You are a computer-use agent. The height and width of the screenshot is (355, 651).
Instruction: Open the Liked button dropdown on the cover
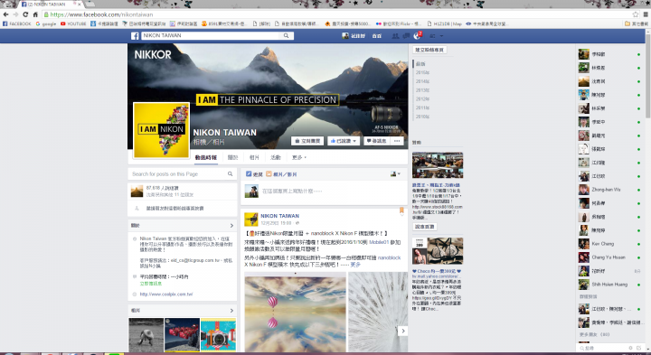[343, 141]
